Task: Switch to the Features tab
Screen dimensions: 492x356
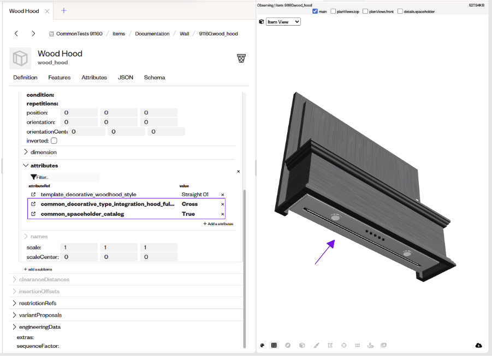Action: 60,77
